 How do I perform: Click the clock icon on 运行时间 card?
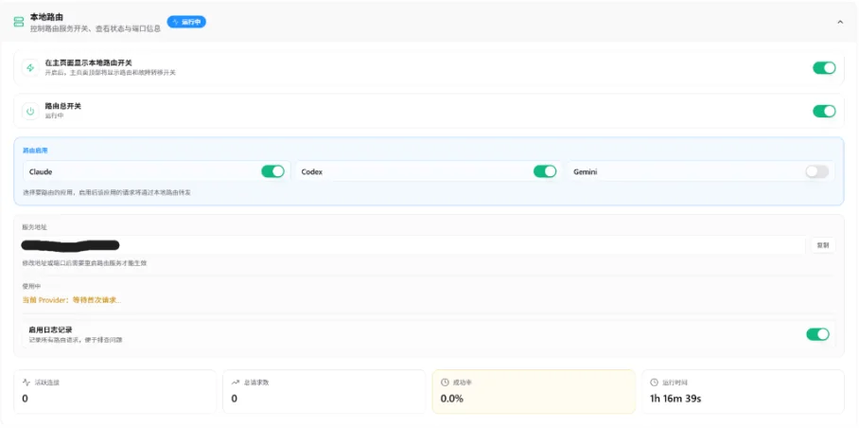pyautogui.click(x=654, y=383)
